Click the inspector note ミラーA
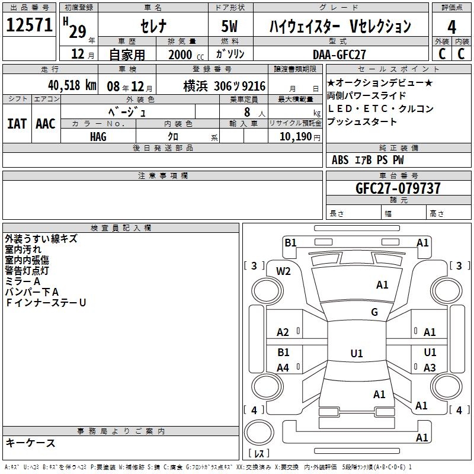Viewport: 474px width, 474px height. point(23,281)
